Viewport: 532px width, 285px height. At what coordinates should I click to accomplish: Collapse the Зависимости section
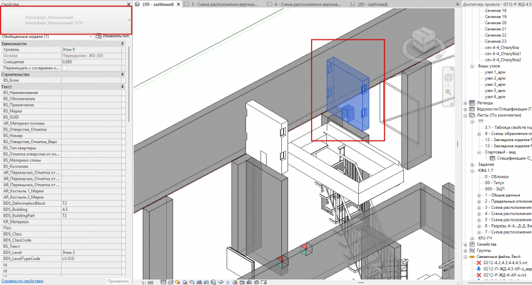tap(122, 44)
